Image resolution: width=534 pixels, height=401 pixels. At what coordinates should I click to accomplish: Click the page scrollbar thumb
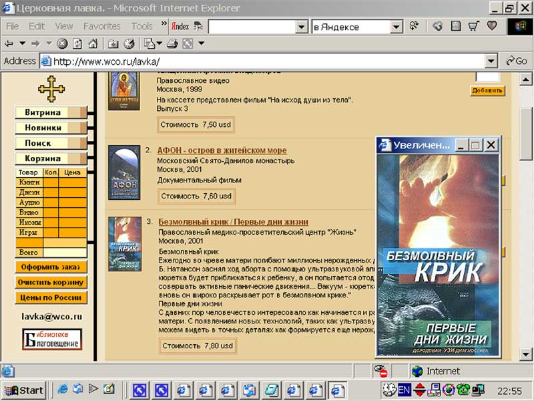pos(525,134)
